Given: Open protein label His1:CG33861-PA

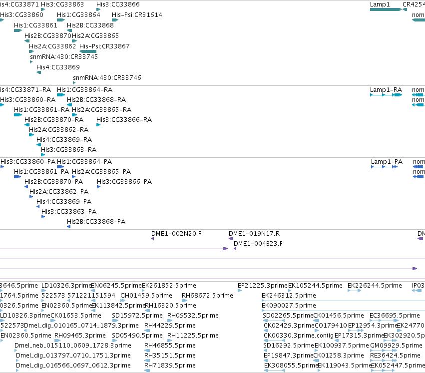Looking at the screenshot, I should pyautogui.click(x=41, y=172).
